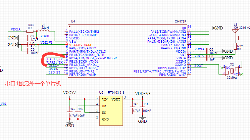The image size is (250, 140).
Task: Click the USBD+ net label
Action: pyautogui.click(x=53, y=66)
